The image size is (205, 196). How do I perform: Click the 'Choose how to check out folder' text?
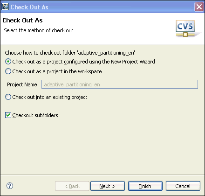tap(70, 53)
